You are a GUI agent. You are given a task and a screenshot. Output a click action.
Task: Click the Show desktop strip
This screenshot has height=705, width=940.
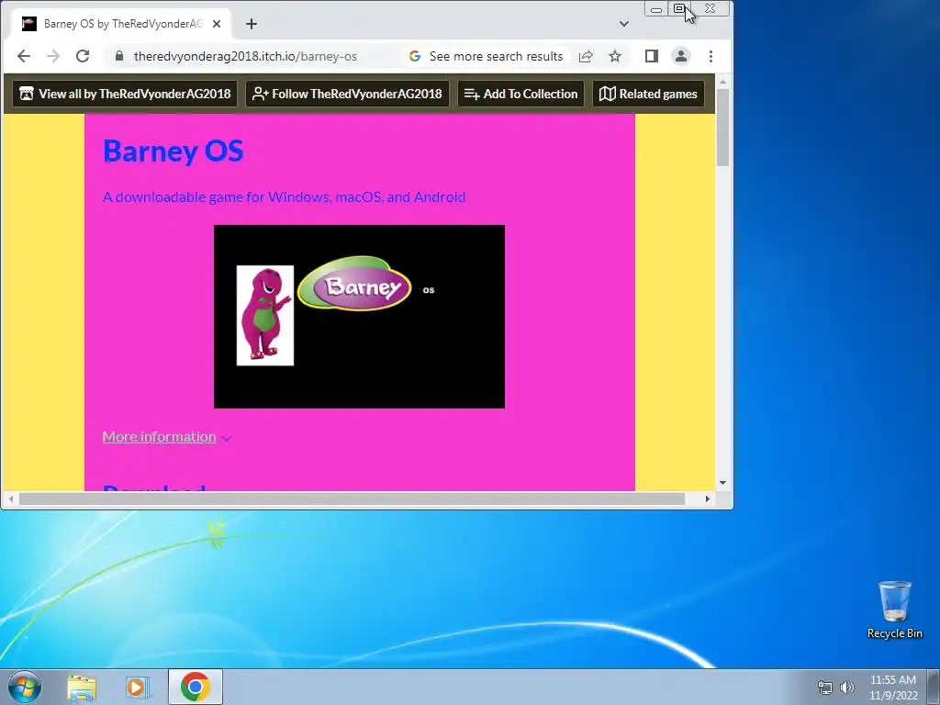(934, 687)
